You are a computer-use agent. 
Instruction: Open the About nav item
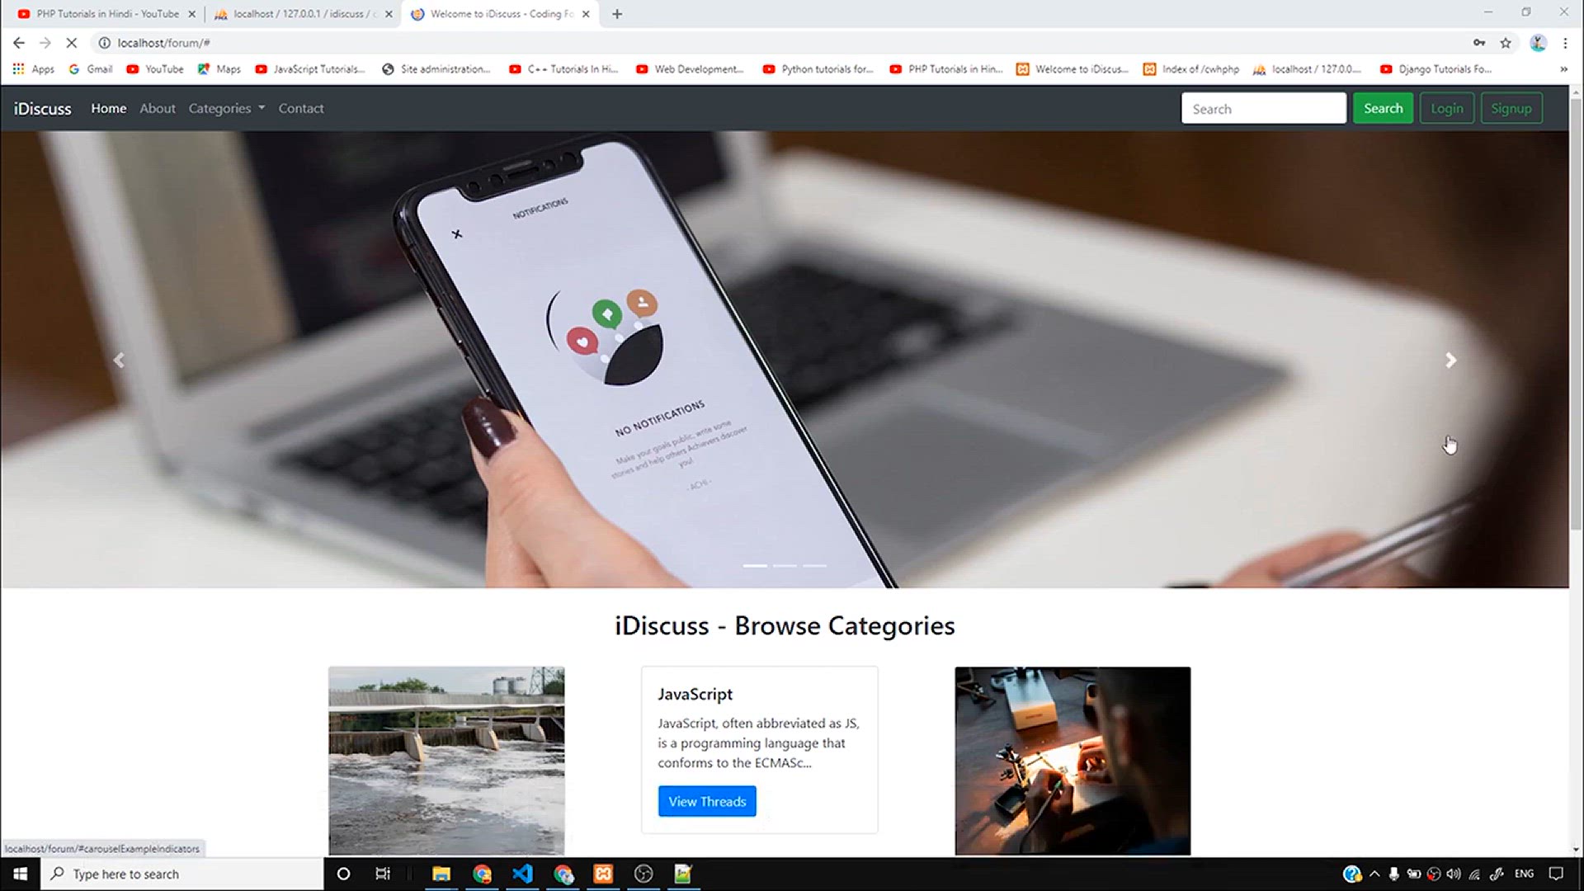point(158,109)
